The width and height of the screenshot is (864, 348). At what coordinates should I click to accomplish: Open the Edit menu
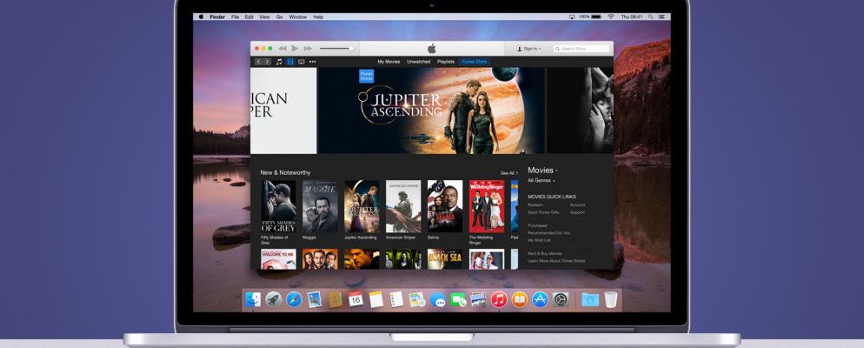[249, 17]
